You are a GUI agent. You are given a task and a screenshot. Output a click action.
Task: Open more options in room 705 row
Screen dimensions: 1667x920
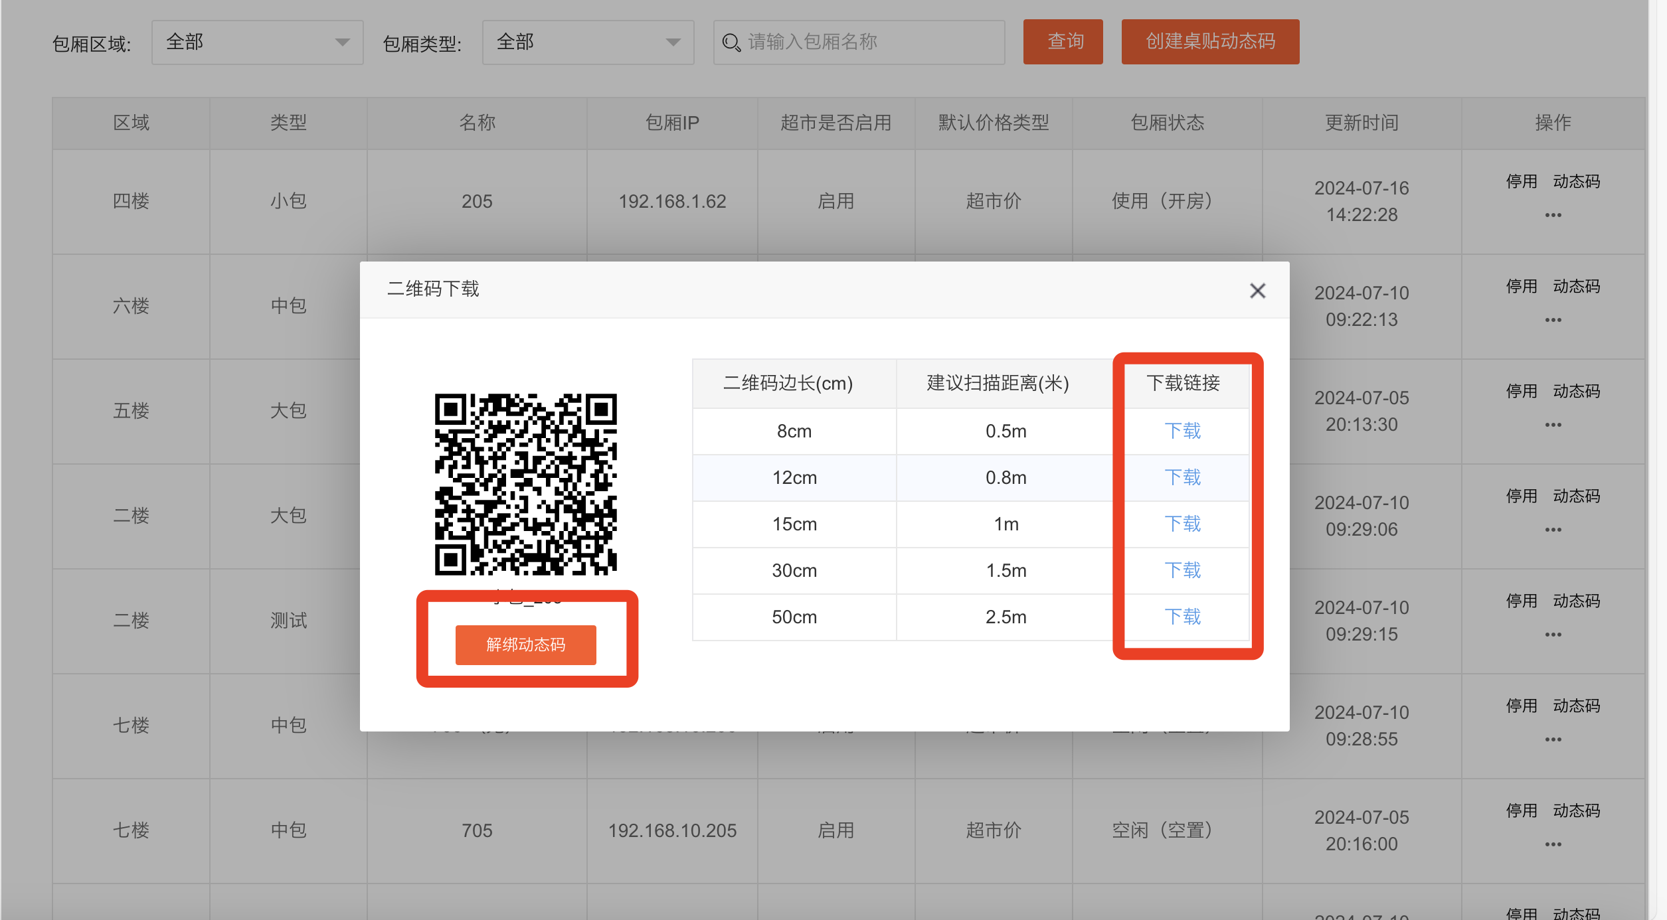[1553, 844]
